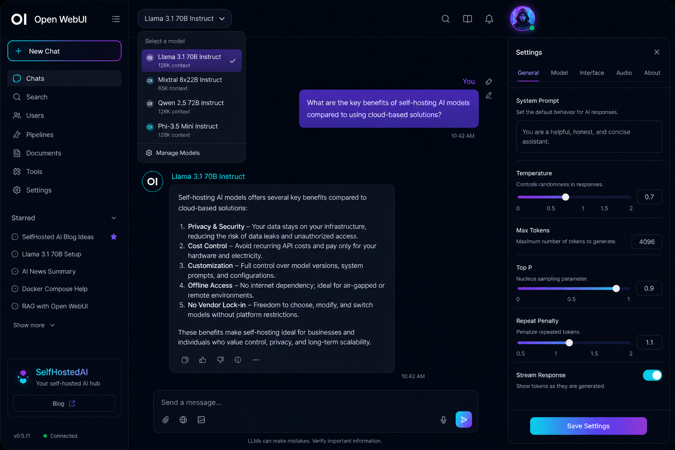Start voice input with the microphone
Image resolution: width=675 pixels, height=450 pixels.
(443, 420)
